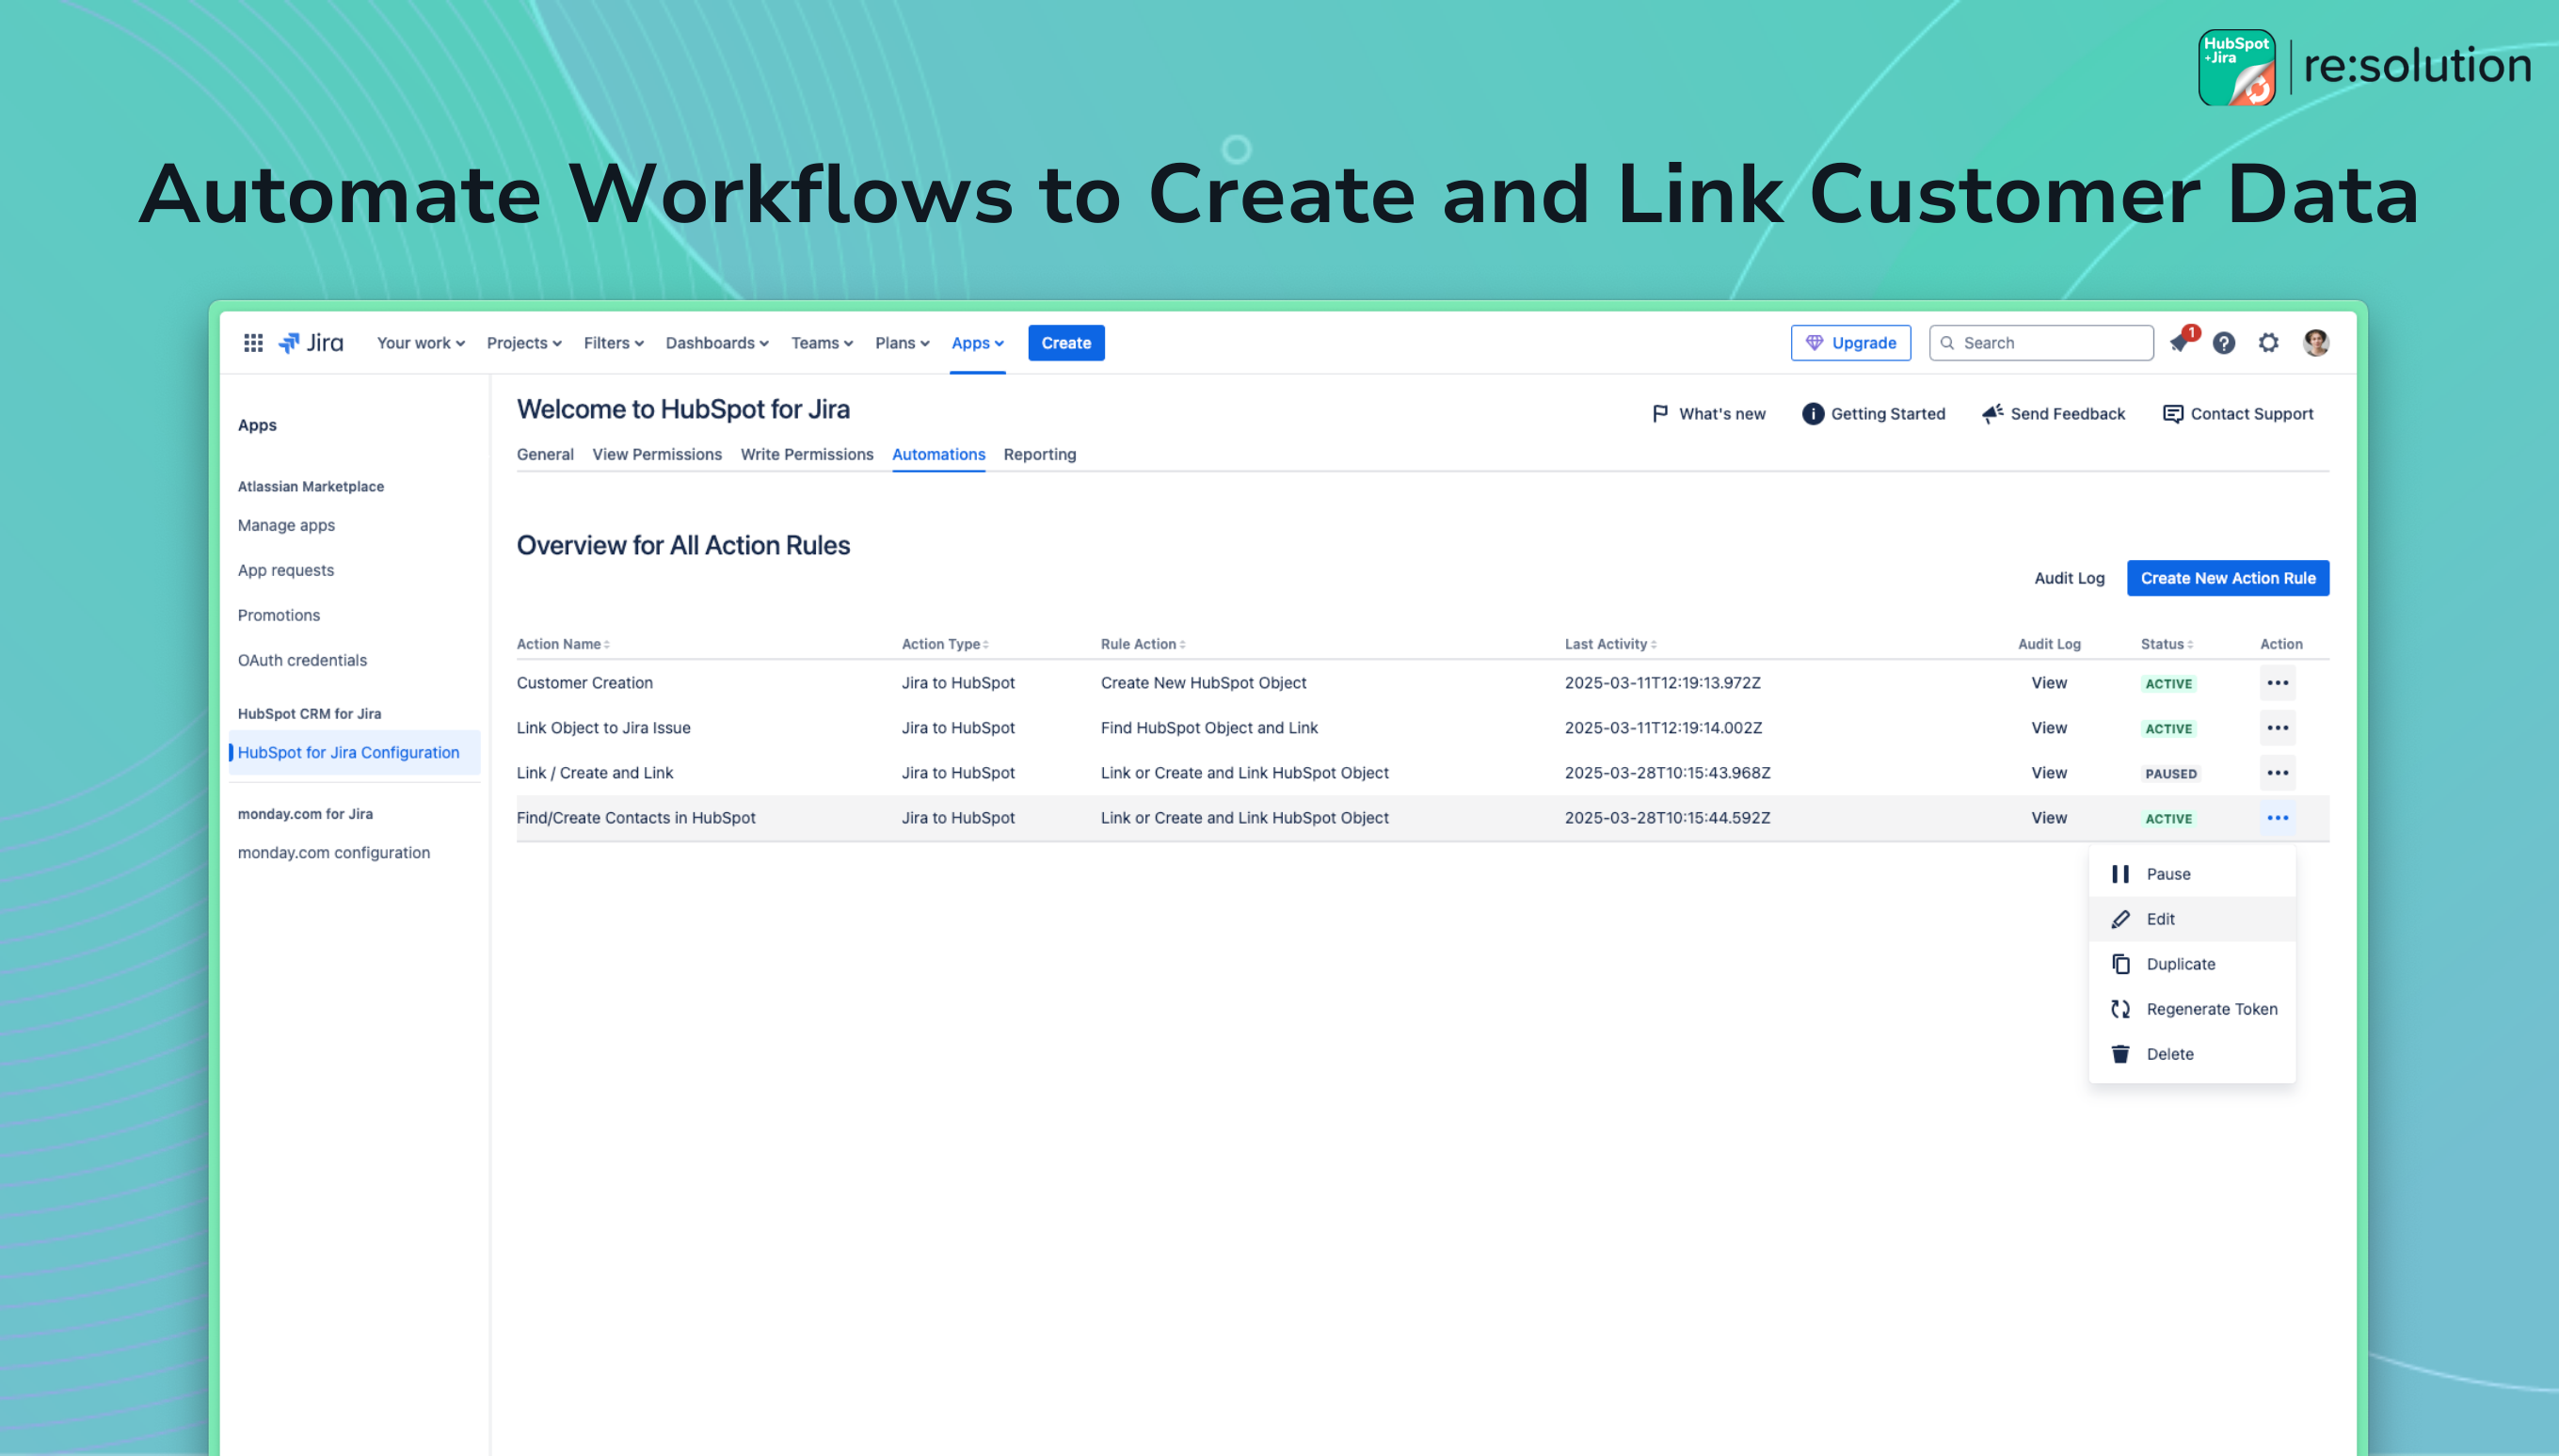The width and height of the screenshot is (2559, 1456).
Task: Click the Jira logo
Action: click(x=311, y=343)
